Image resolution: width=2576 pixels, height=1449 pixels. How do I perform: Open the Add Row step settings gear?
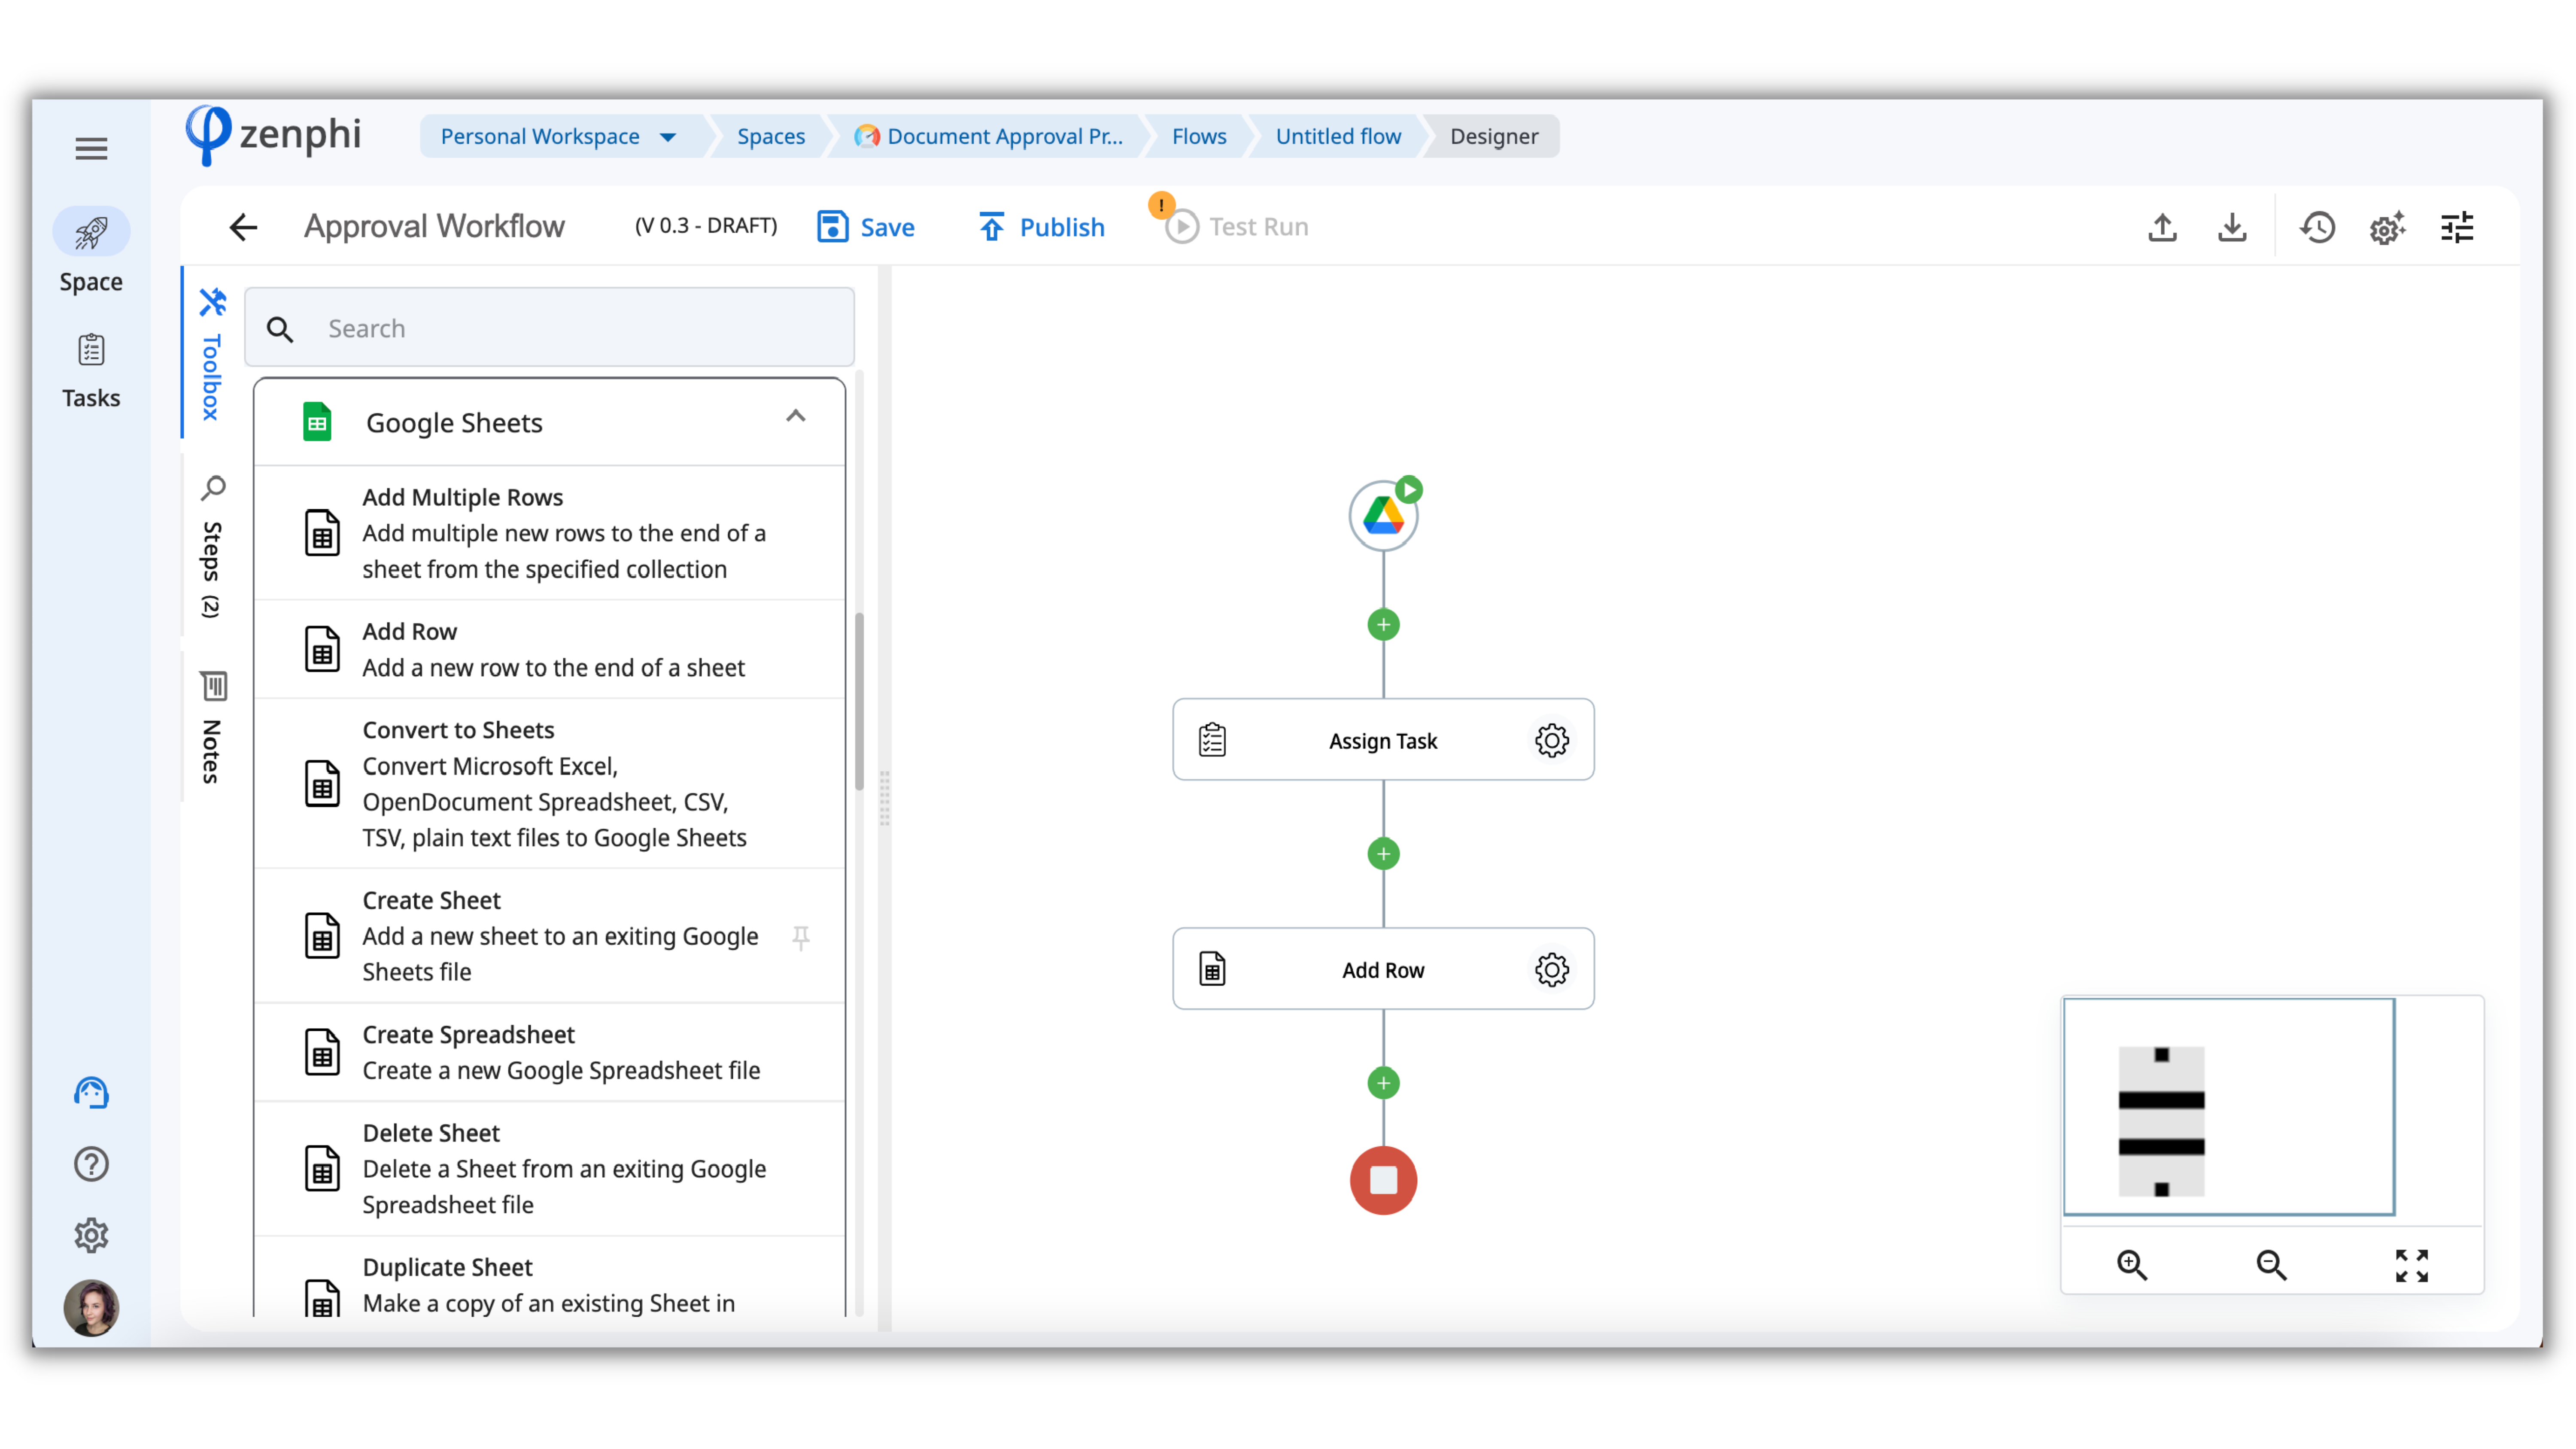pyautogui.click(x=1551, y=969)
